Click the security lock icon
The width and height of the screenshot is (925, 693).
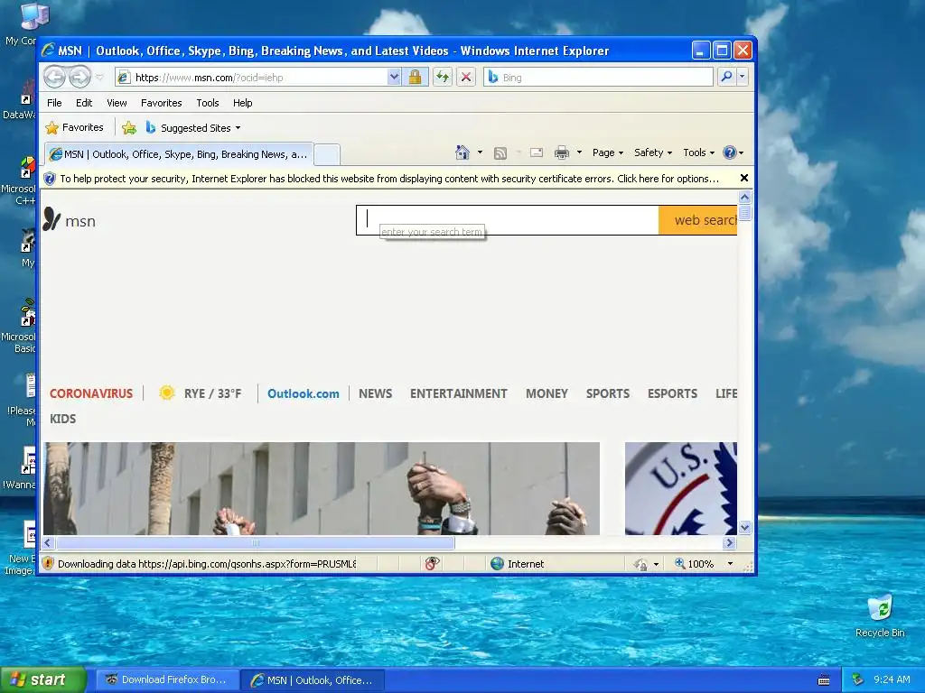pyautogui.click(x=415, y=78)
